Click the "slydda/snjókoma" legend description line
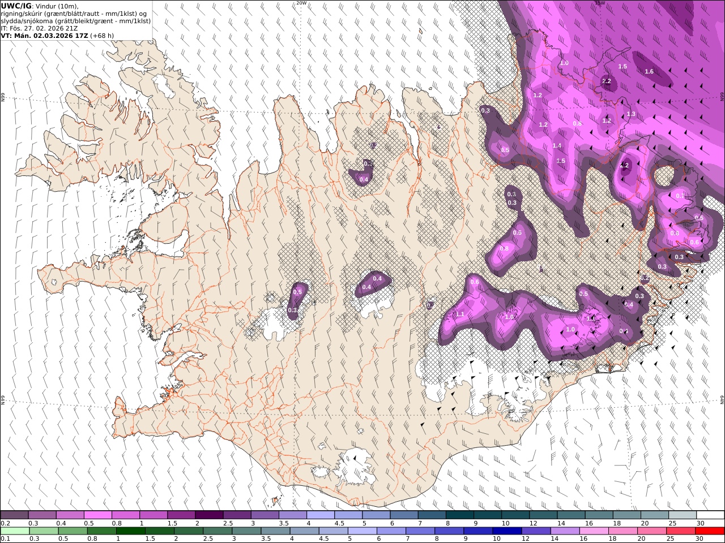This screenshot has height=543, width=725. (75, 21)
